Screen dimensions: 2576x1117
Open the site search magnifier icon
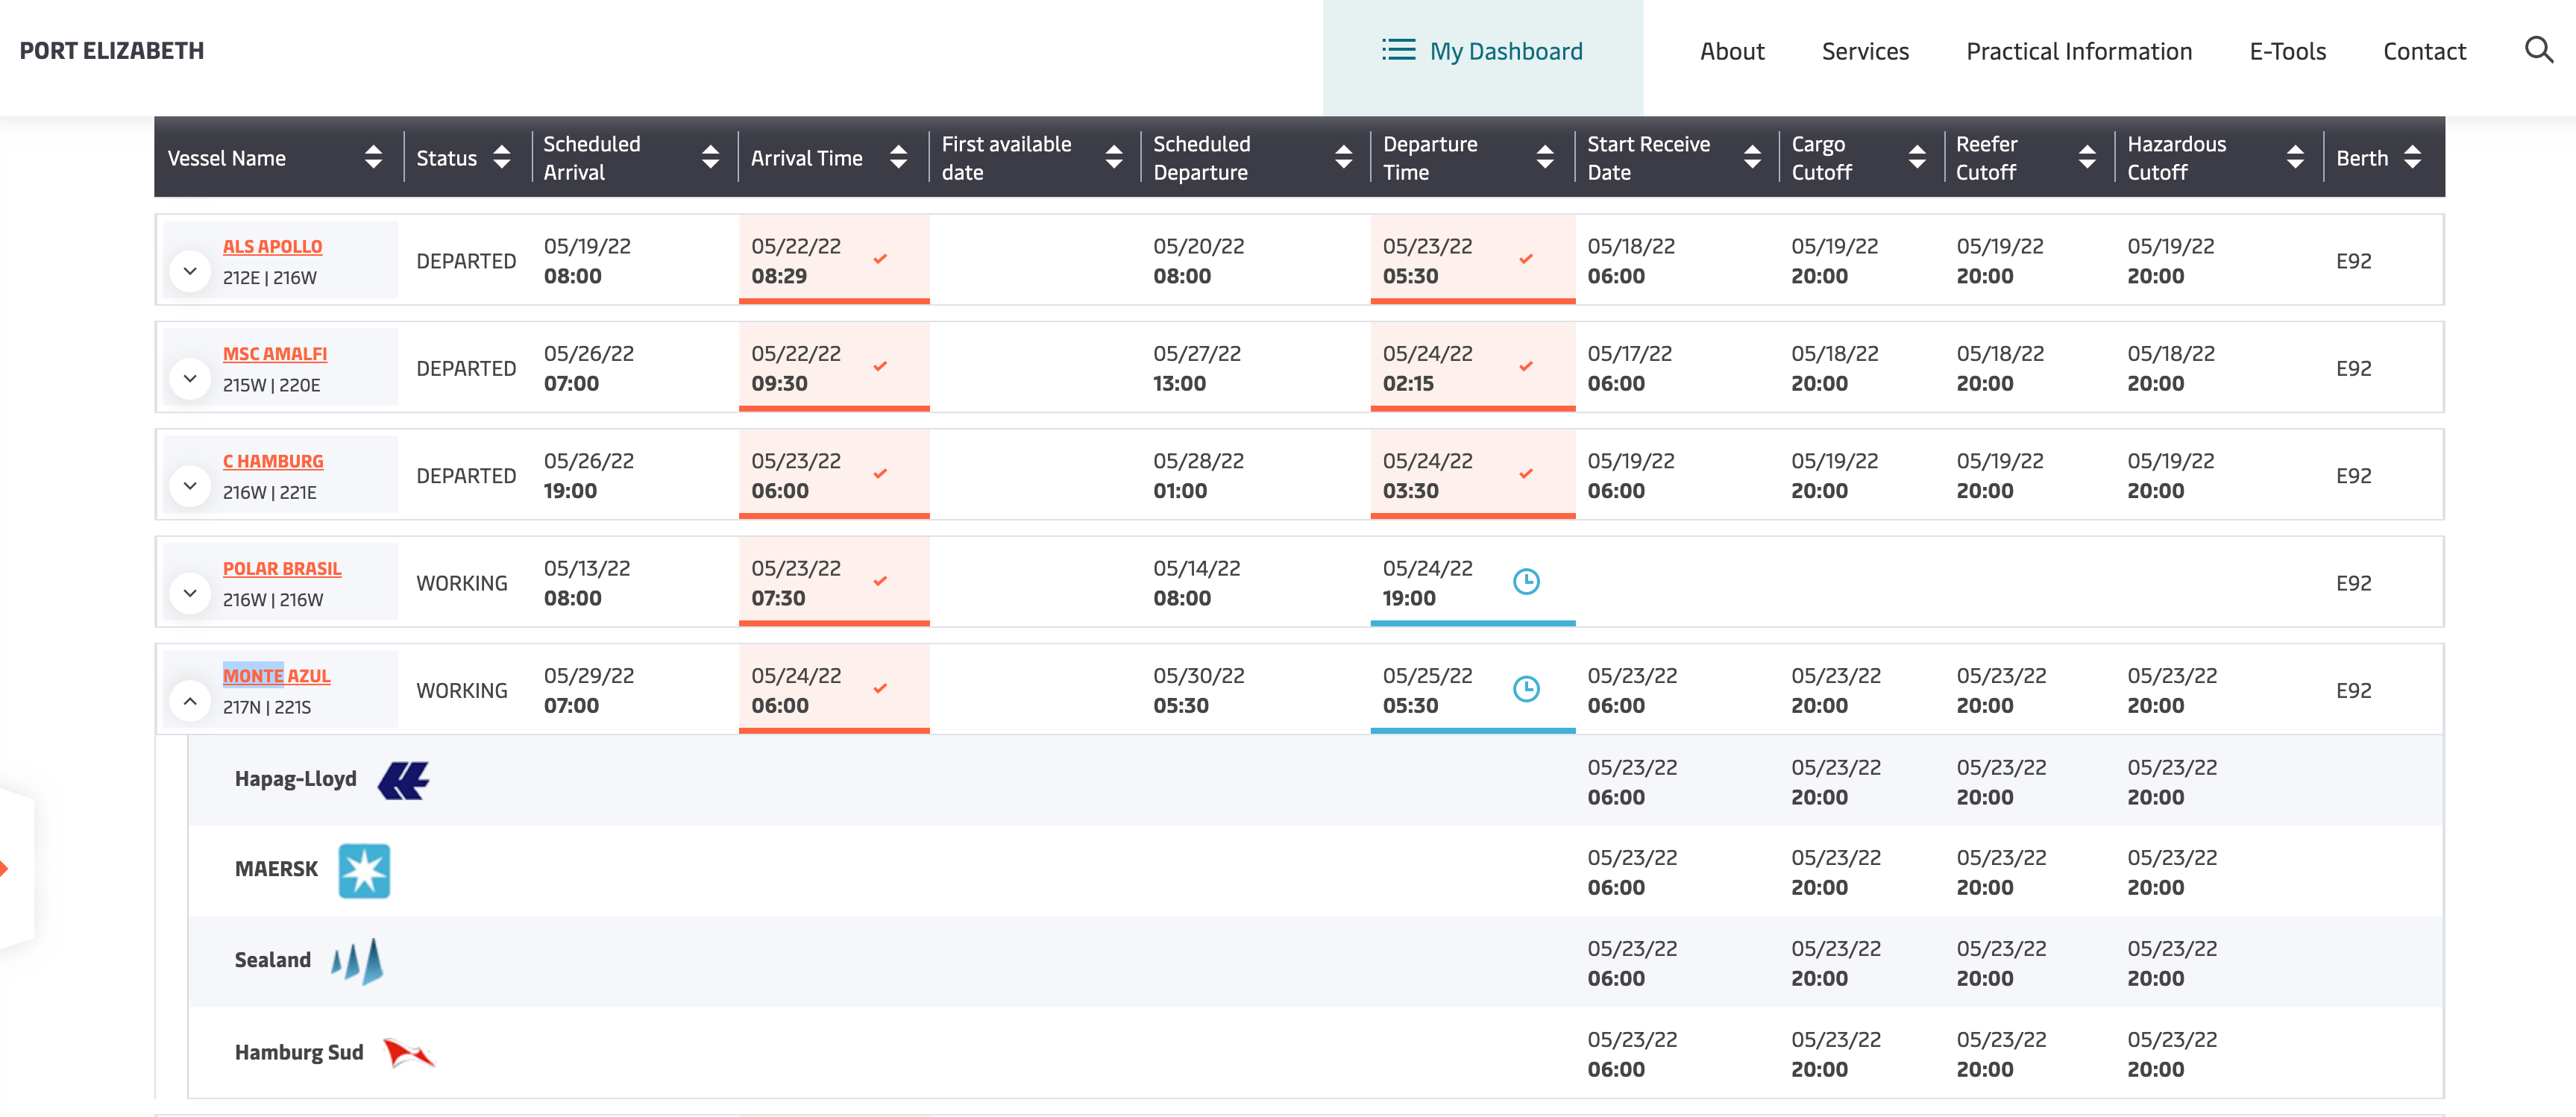pyautogui.click(x=2538, y=50)
